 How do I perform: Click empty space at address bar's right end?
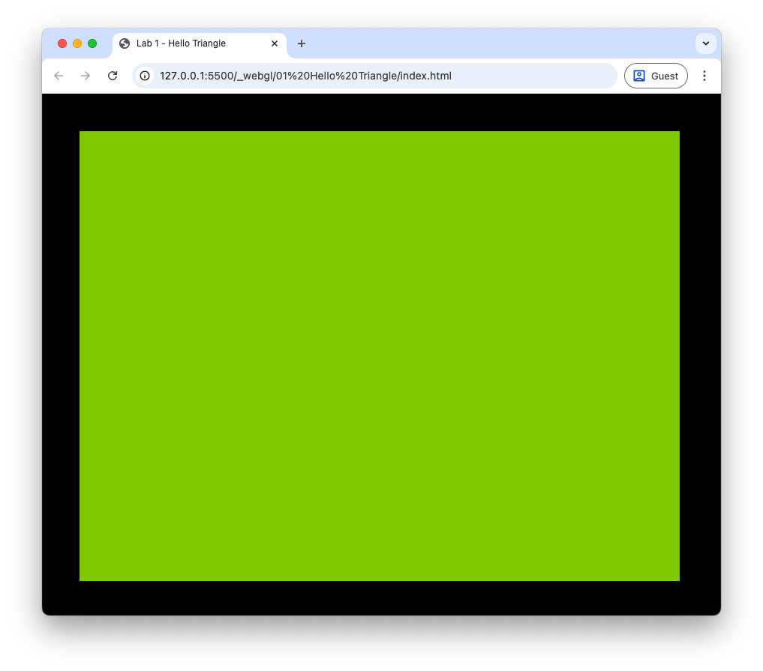pyautogui.click(x=570, y=76)
